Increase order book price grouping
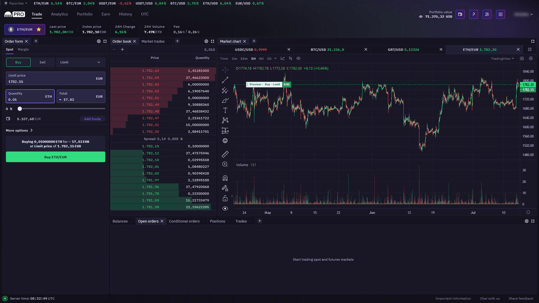Viewport: 539px width, 303px height. pos(123,50)
